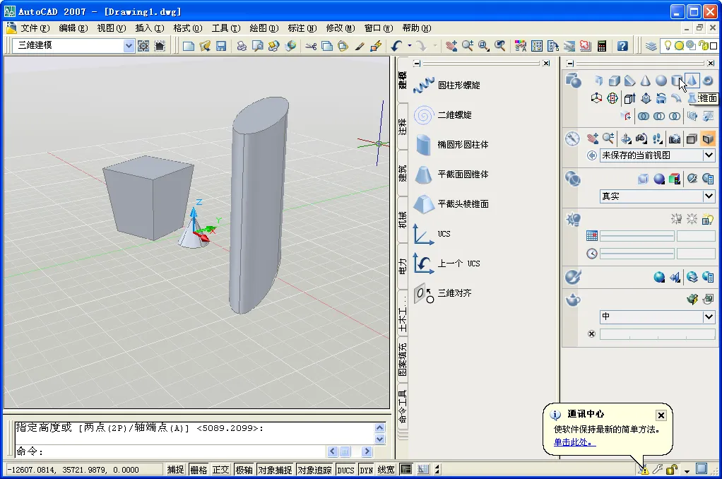Image resolution: width=722 pixels, height=479 pixels.
Task: Turn on 线宽 display in the status bar
Action: 386,468
